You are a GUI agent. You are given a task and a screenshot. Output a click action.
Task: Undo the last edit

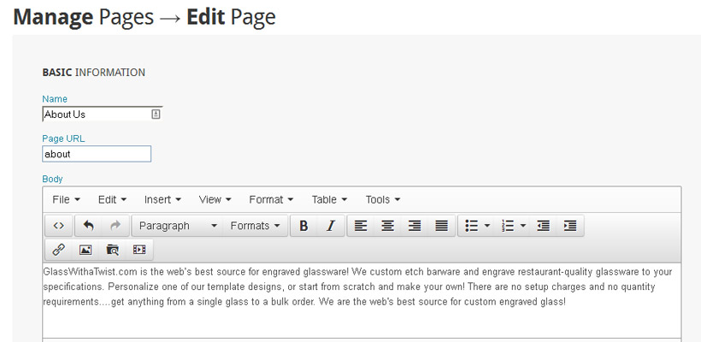click(89, 226)
